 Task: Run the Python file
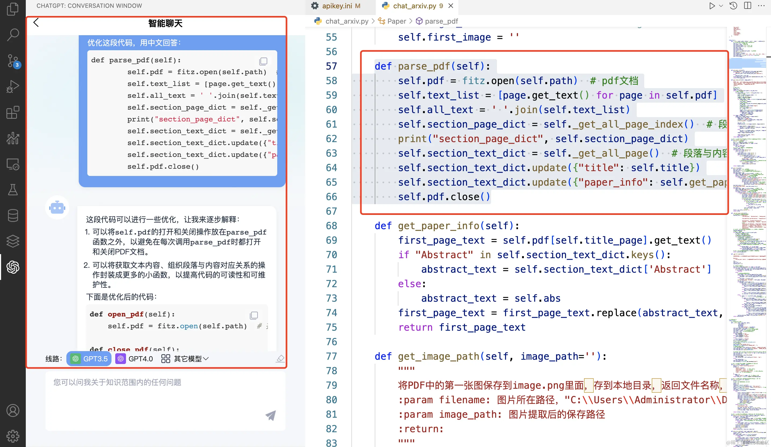click(x=712, y=6)
